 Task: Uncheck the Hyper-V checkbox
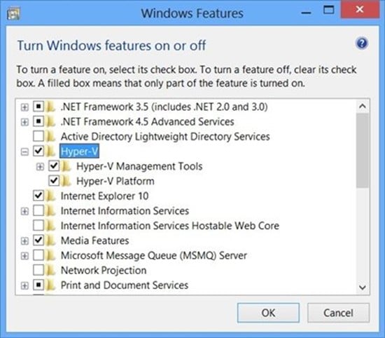38,151
